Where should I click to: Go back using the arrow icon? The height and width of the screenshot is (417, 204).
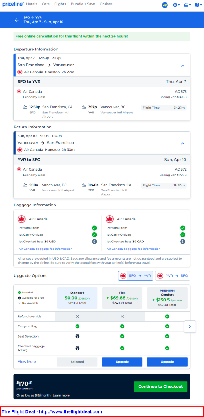click(17, 20)
